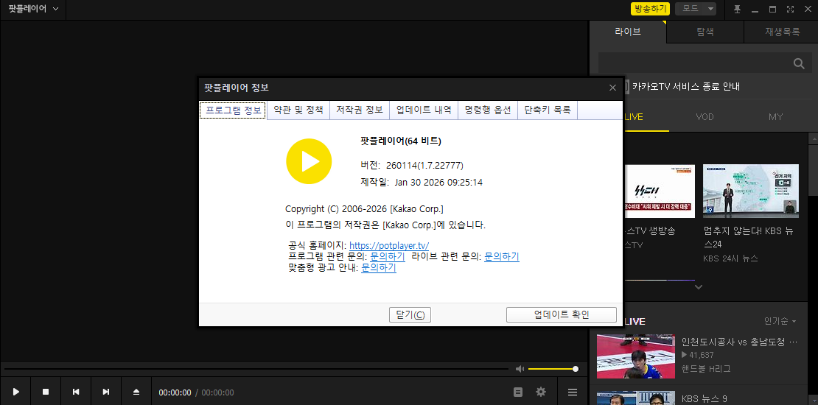This screenshot has width=818, height=405.
Task: Open the https://potplayer.tv/ homepage link
Action: pyautogui.click(x=389, y=245)
